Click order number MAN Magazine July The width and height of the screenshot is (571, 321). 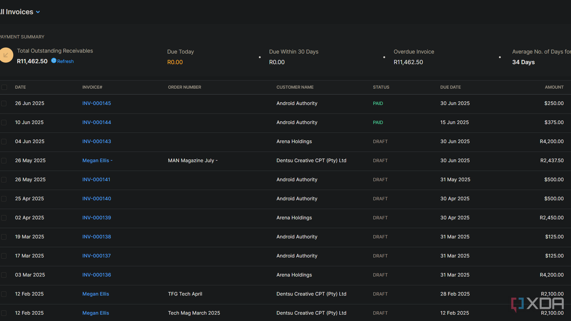pos(193,160)
